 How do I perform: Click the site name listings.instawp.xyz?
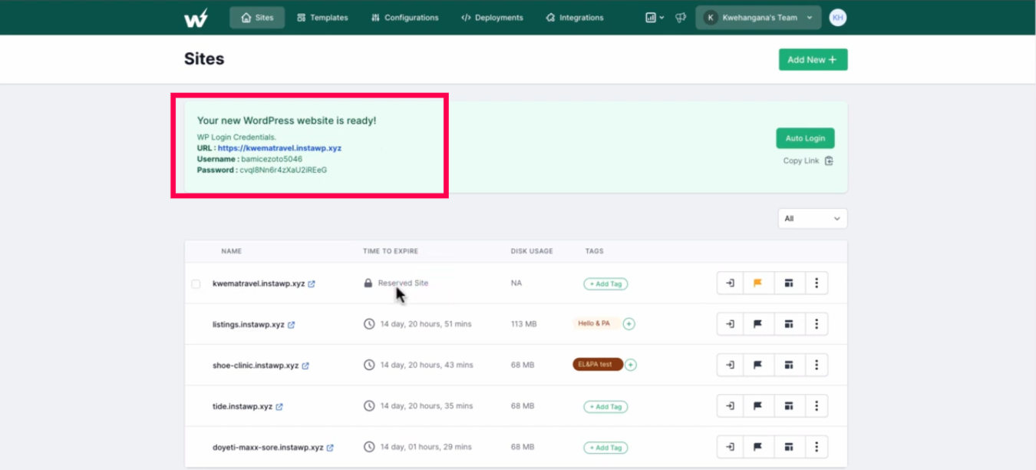pos(249,325)
